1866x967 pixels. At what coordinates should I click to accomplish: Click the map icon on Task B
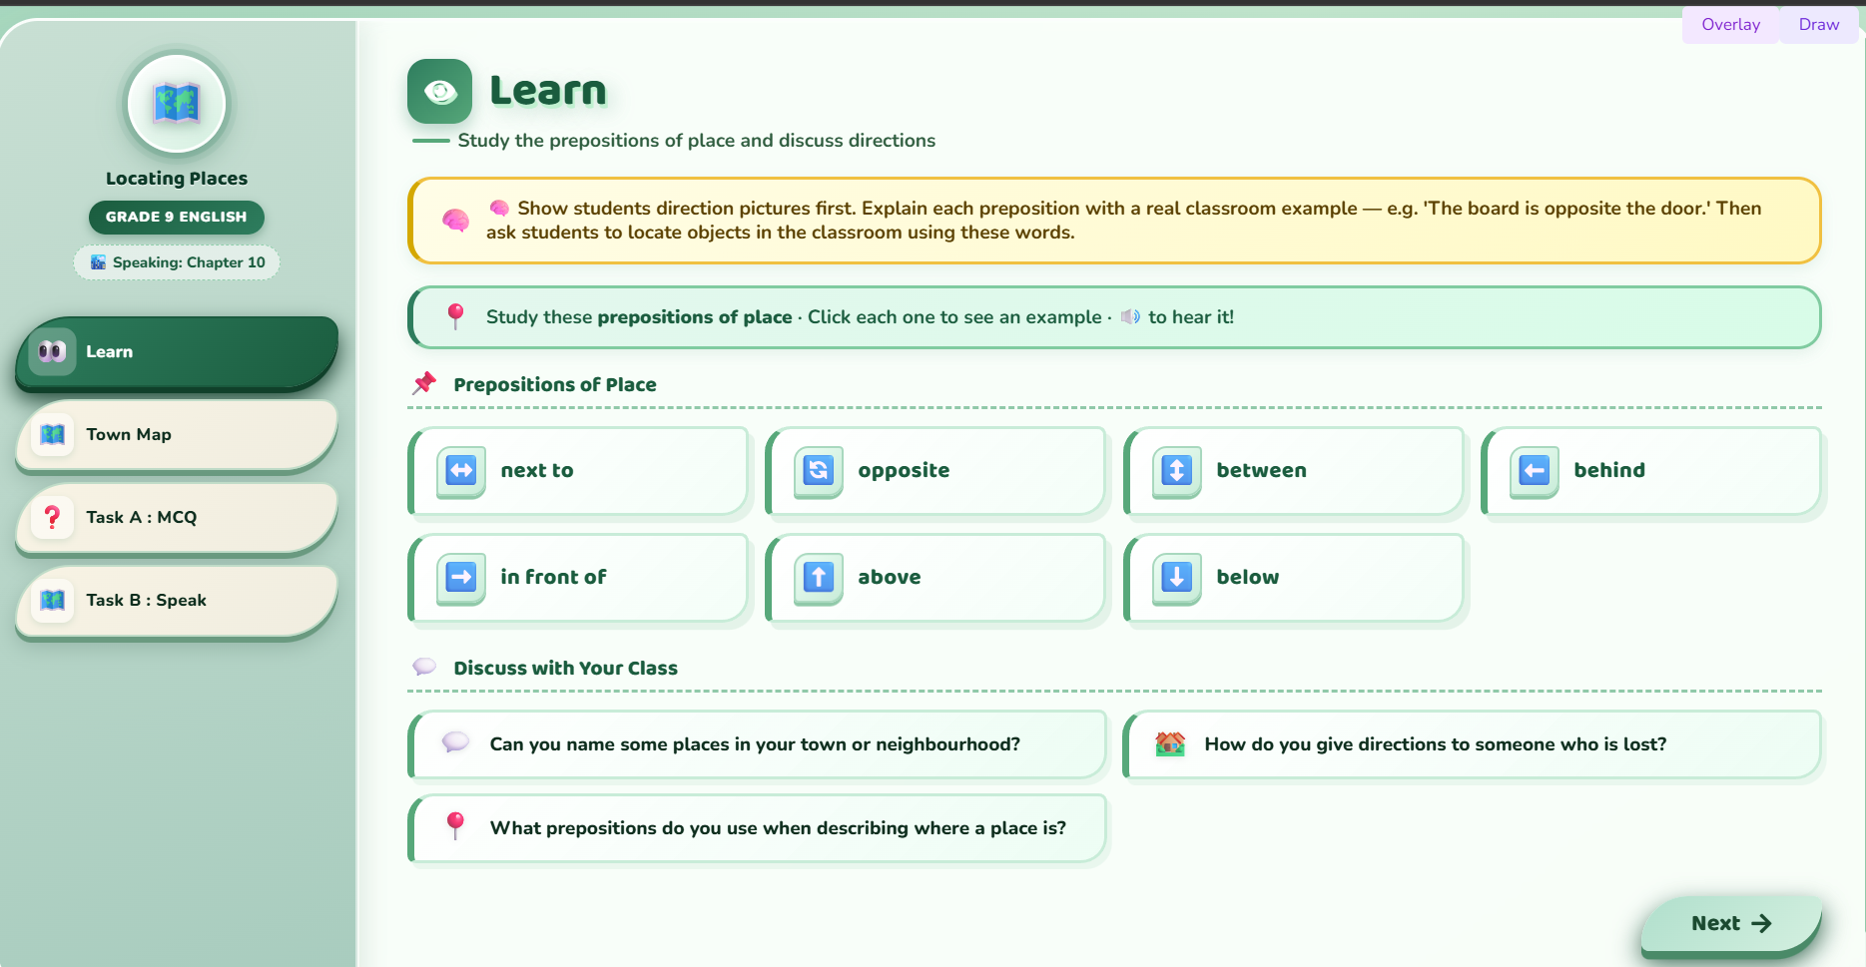tap(52, 600)
